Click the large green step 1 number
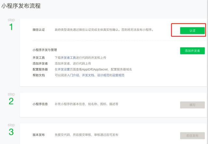The image size is (208, 144). click(11, 27)
